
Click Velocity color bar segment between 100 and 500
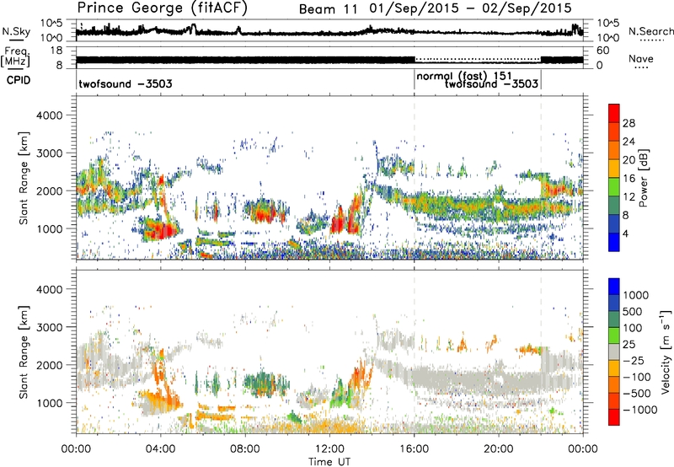pyautogui.click(x=614, y=319)
